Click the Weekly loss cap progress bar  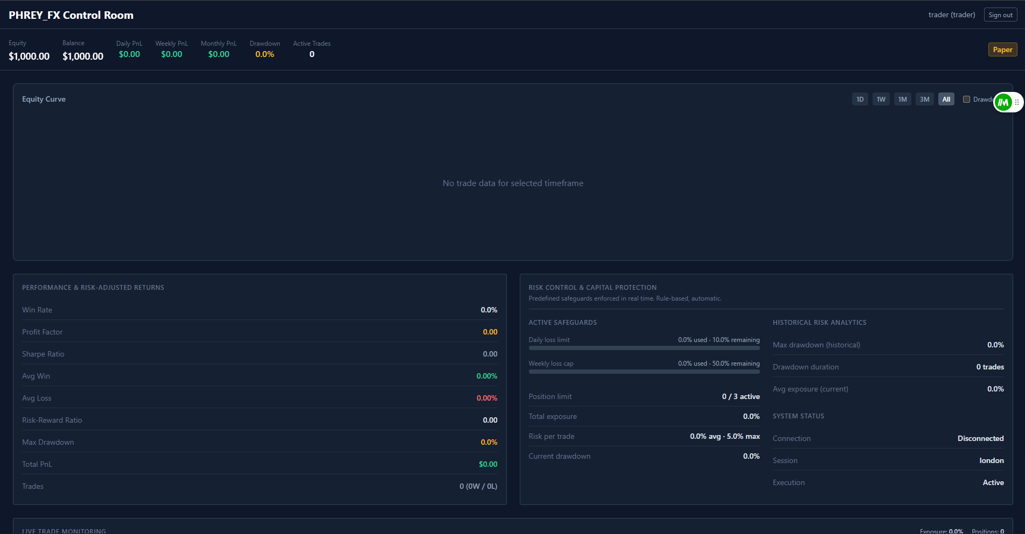(644, 372)
